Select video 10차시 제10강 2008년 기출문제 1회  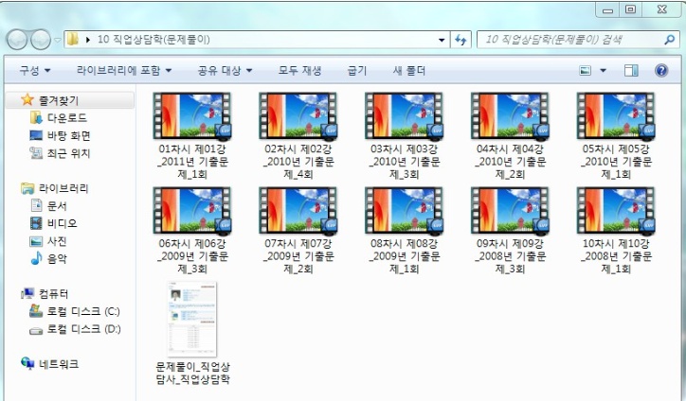(x=616, y=231)
